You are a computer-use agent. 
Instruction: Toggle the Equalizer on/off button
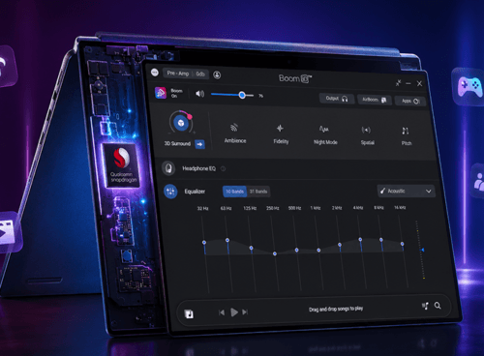click(170, 192)
